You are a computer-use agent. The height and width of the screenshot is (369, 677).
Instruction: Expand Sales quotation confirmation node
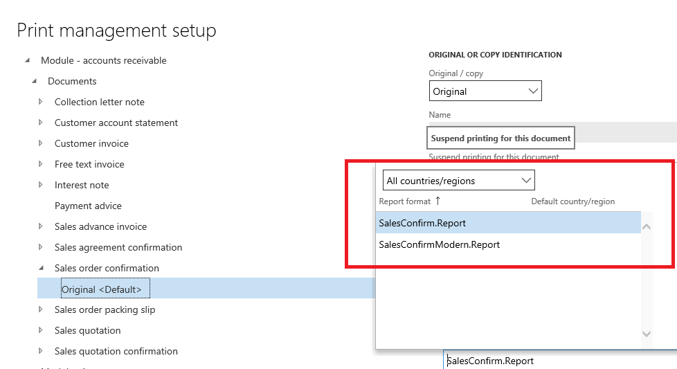[41, 351]
